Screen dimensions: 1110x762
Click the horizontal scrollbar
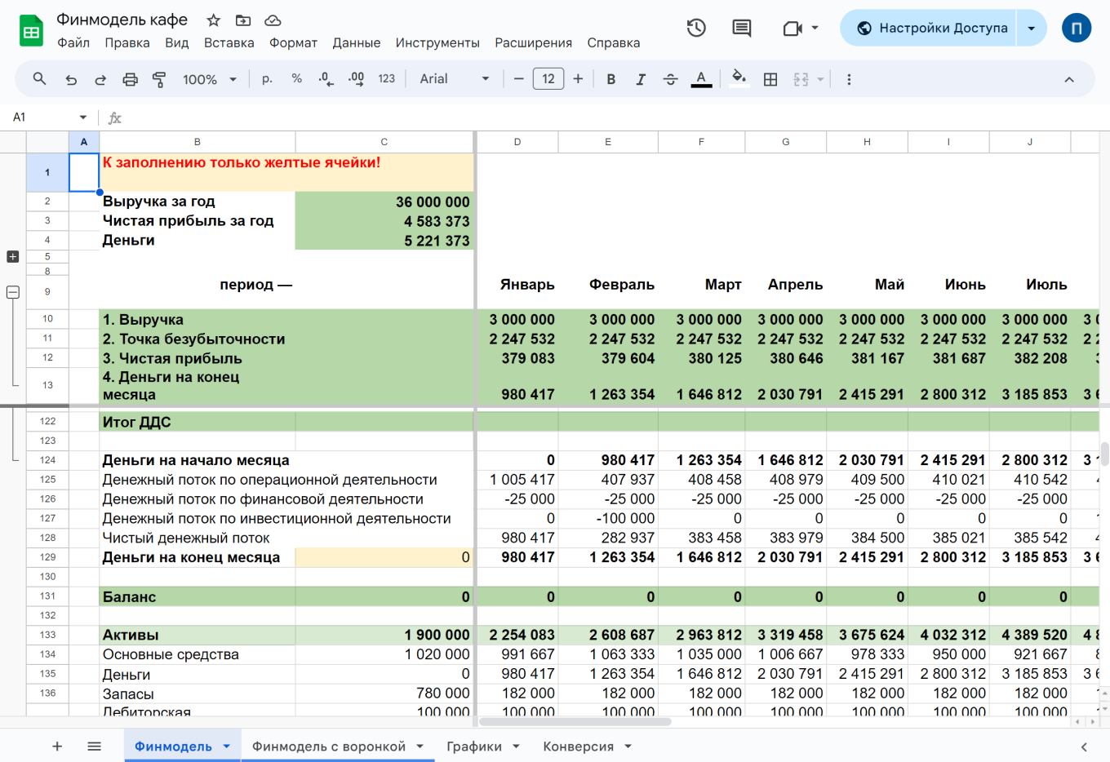click(575, 721)
